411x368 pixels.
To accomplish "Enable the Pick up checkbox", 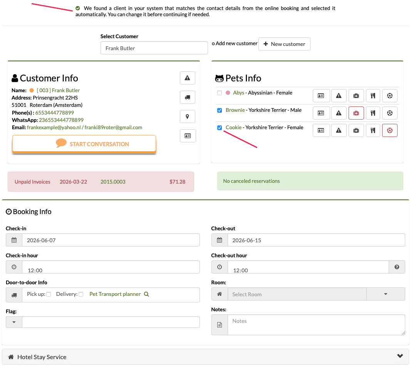I will pyautogui.click(x=49, y=294).
